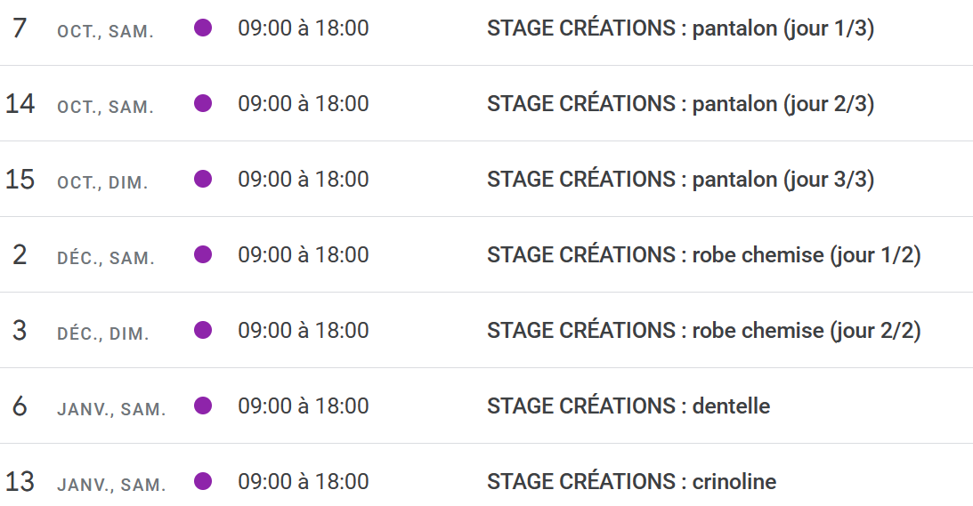
Task: Click the time for 6 Janv. event
Action: 303,406
